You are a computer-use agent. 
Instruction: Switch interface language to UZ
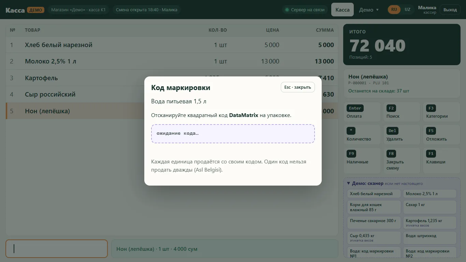[407, 10]
